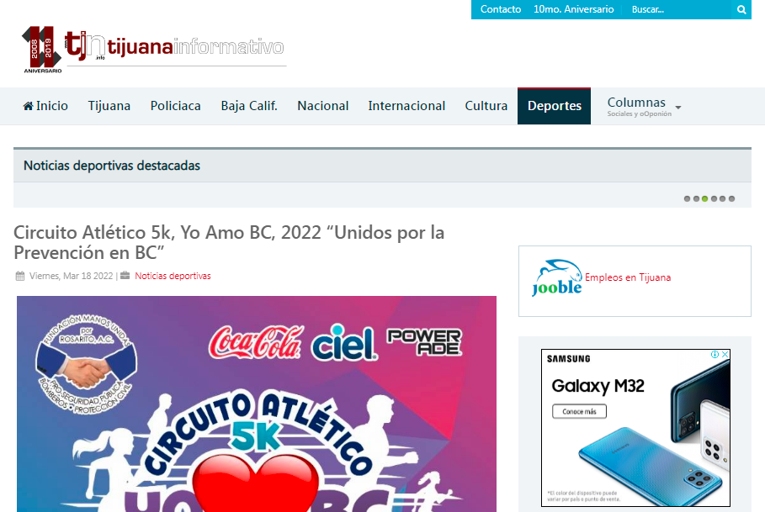
Task: Open the Baja Calif. section
Action: [x=249, y=106]
